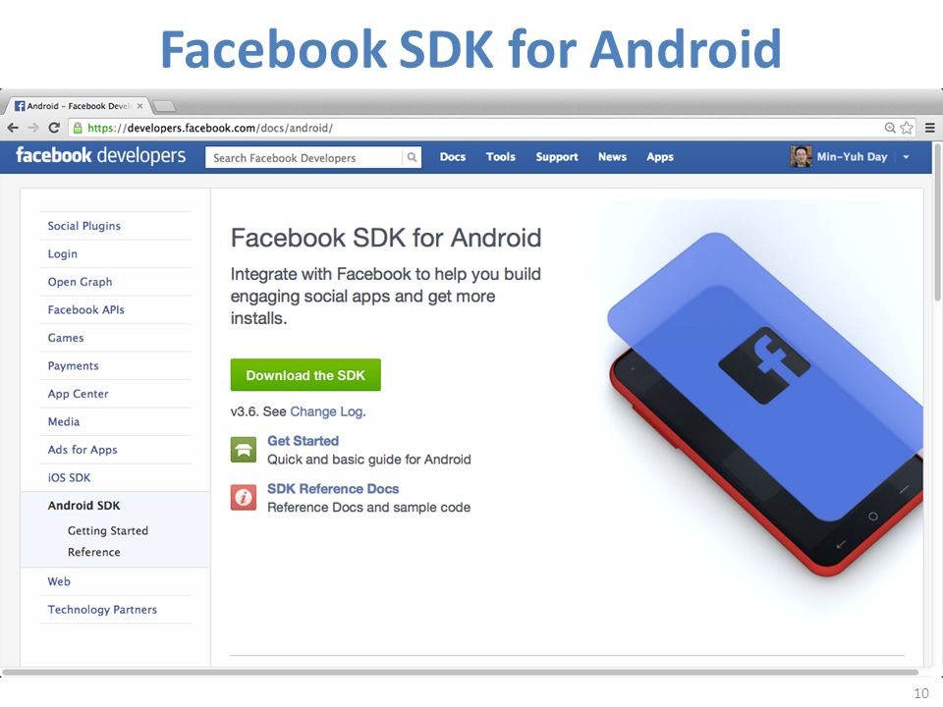Click the browser back arrow
943x707 pixels.
[x=13, y=128]
